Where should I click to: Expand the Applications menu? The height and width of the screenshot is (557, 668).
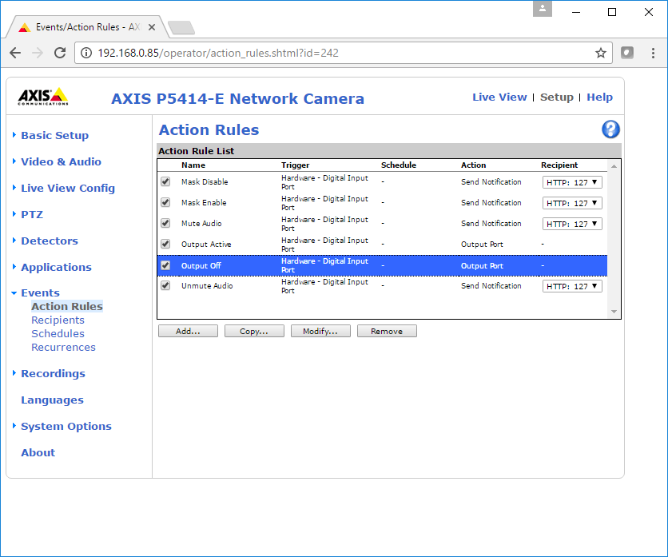point(56,268)
